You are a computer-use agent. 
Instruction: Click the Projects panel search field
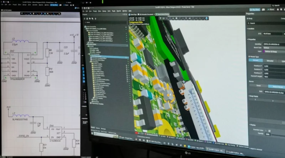105,22
